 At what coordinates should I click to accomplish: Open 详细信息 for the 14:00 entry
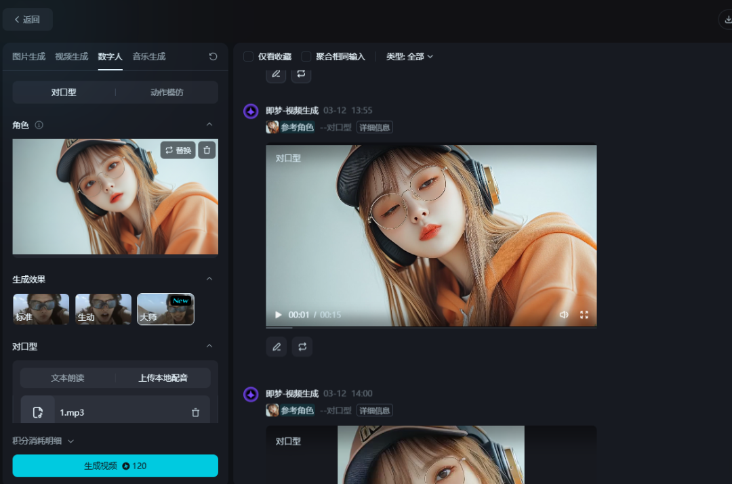(374, 410)
